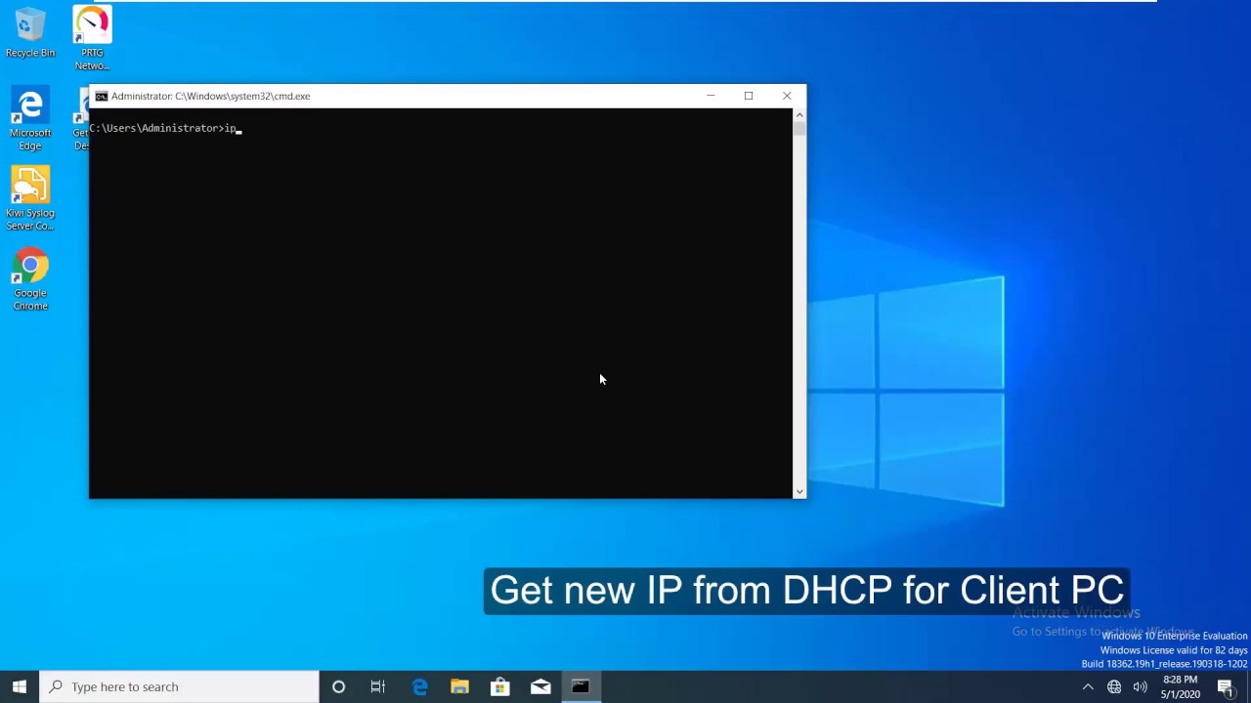Open the clock showing 8:28 PM
The height and width of the screenshot is (703, 1251).
(x=1181, y=686)
